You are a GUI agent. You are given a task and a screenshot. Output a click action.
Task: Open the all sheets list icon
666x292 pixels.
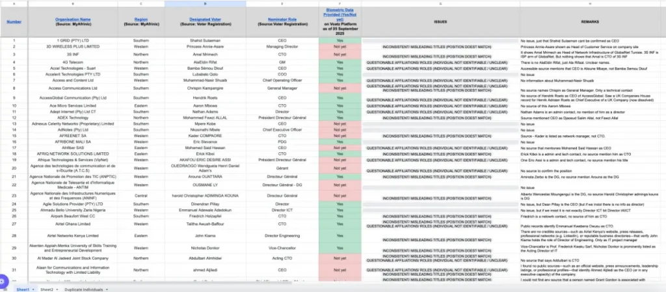(x=5, y=289)
